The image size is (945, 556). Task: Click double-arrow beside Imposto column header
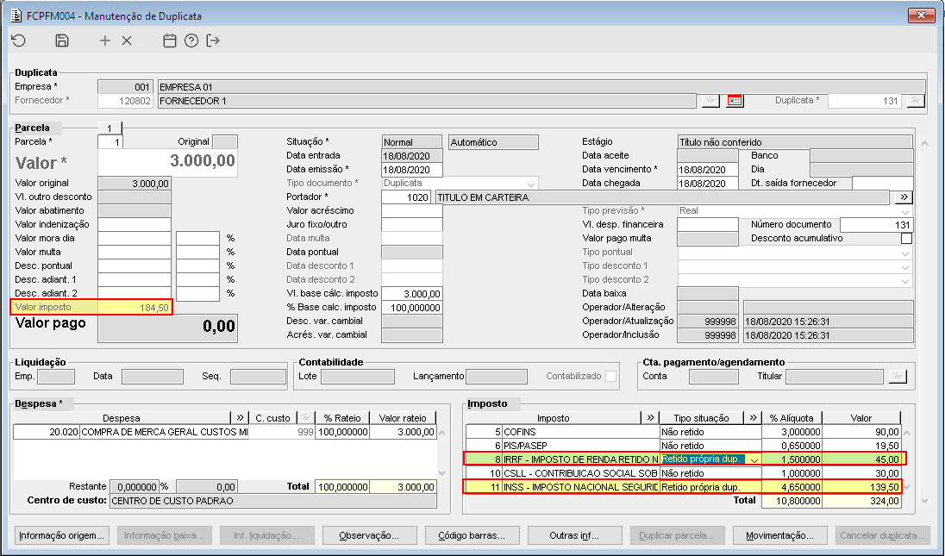650,417
